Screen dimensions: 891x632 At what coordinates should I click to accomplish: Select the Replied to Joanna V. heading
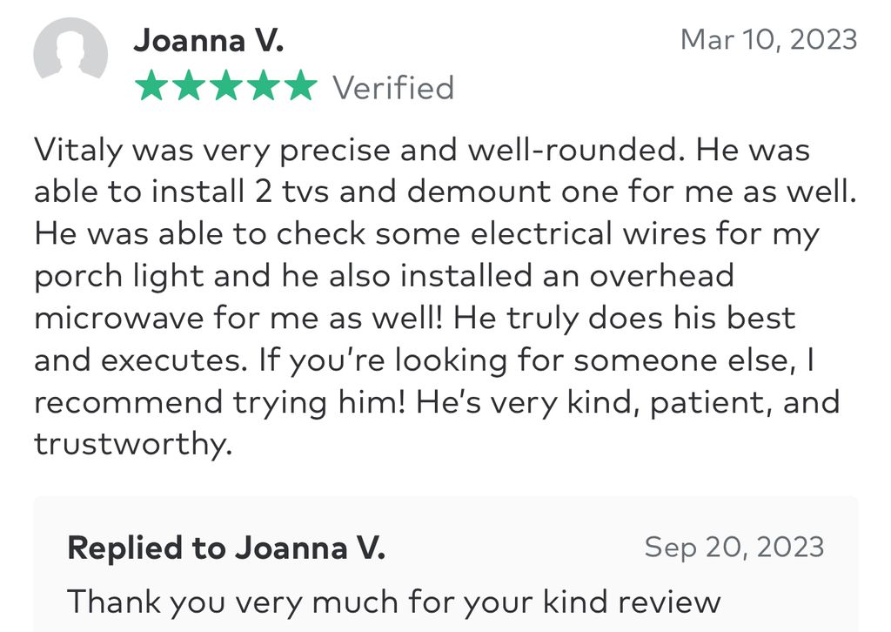click(x=226, y=548)
